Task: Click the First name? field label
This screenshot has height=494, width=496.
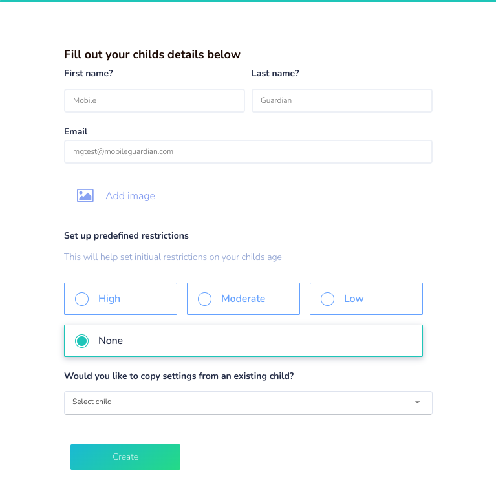Action: 89,73
